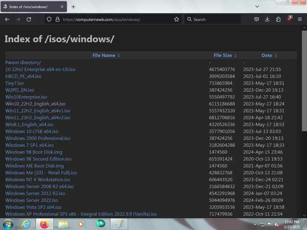Image resolution: width=307 pixels, height=230 pixels.
Task: Open Windows Server 2022.iso link
Action: tap(32, 200)
